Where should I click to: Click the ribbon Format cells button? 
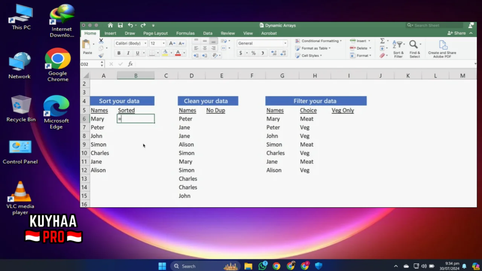coord(361,55)
